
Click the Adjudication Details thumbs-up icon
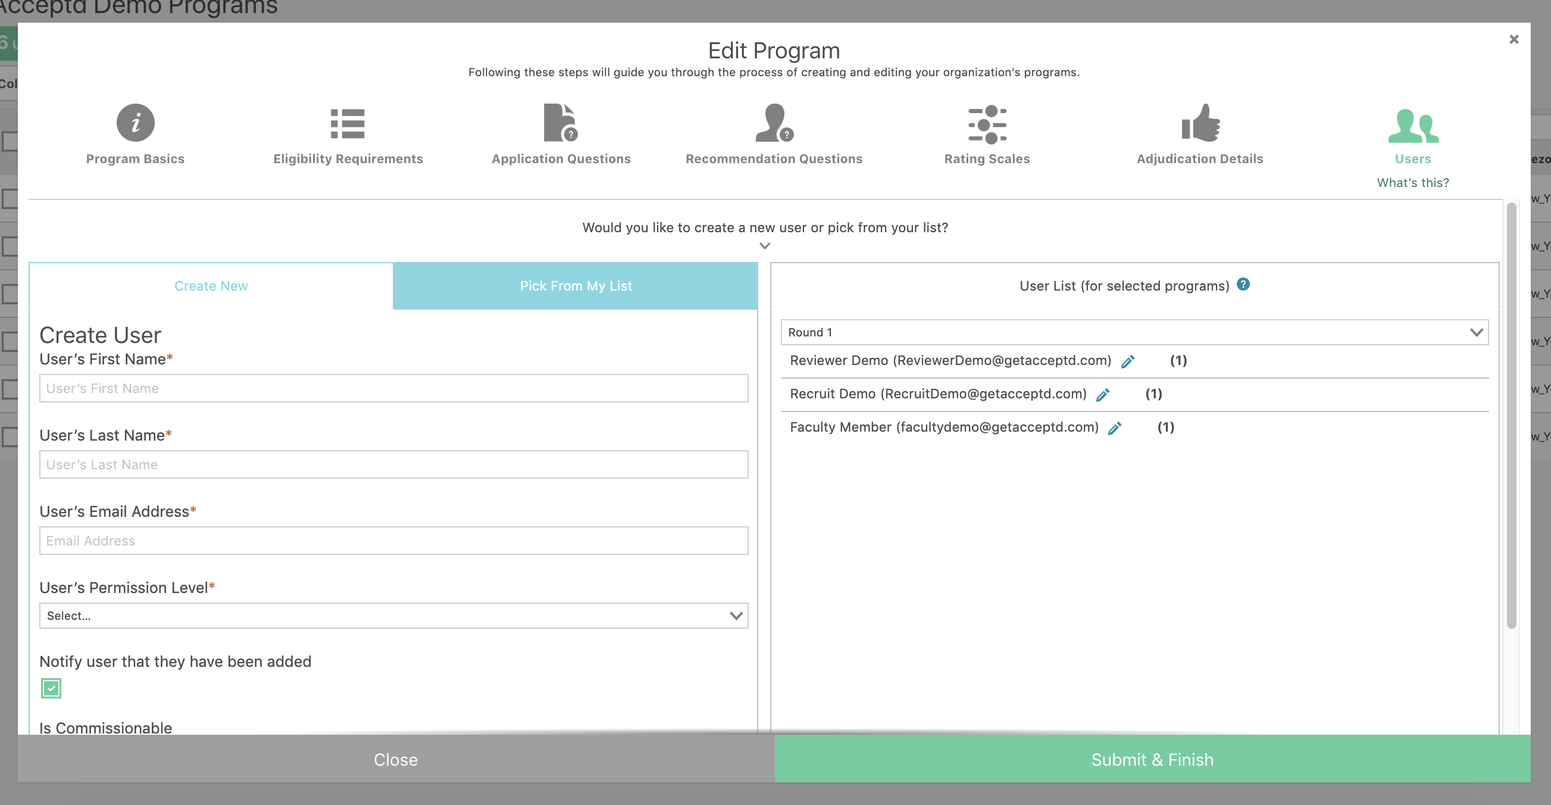1200,123
